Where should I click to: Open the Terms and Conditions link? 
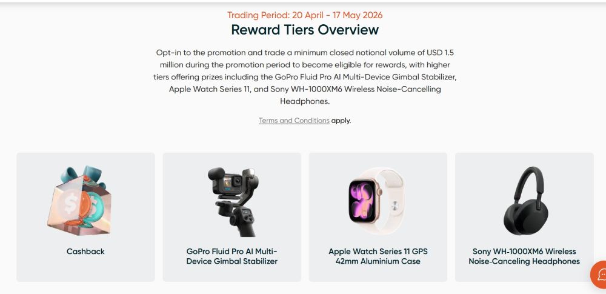[x=294, y=120]
